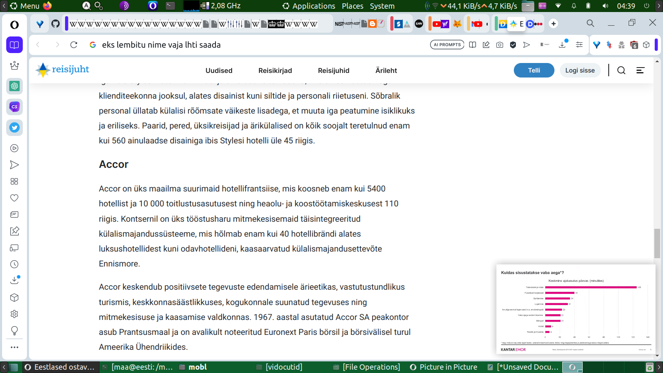Switch to Eestlased ostav... taskbar window

pyautogui.click(x=60, y=367)
